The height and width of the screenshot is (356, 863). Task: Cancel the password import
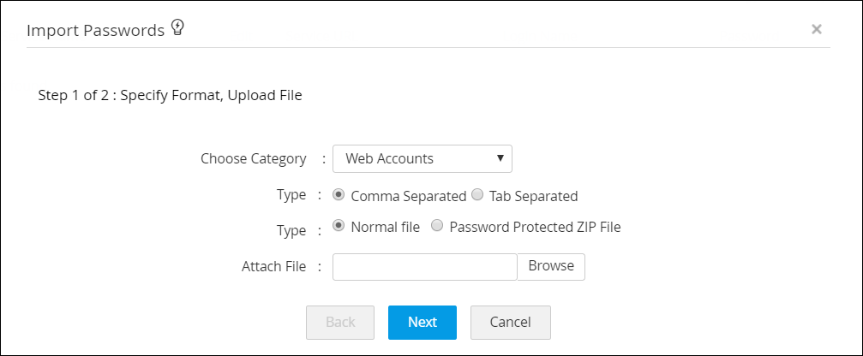(x=510, y=322)
